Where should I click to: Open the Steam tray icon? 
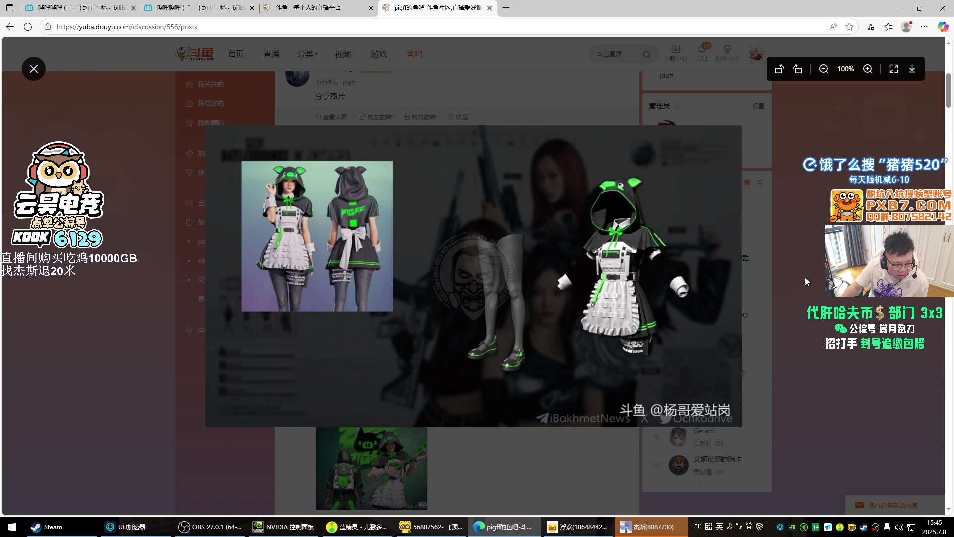tap(864, 527)
